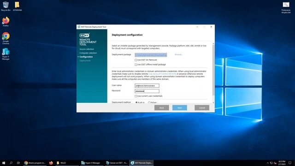The height and width of the screenshot is (166, 295).
Task: Select the second deployment method radio button
Action: click(149, 102)
